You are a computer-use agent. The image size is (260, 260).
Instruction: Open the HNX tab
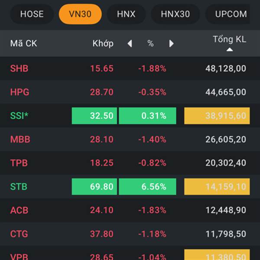click(x=126, y=14)
